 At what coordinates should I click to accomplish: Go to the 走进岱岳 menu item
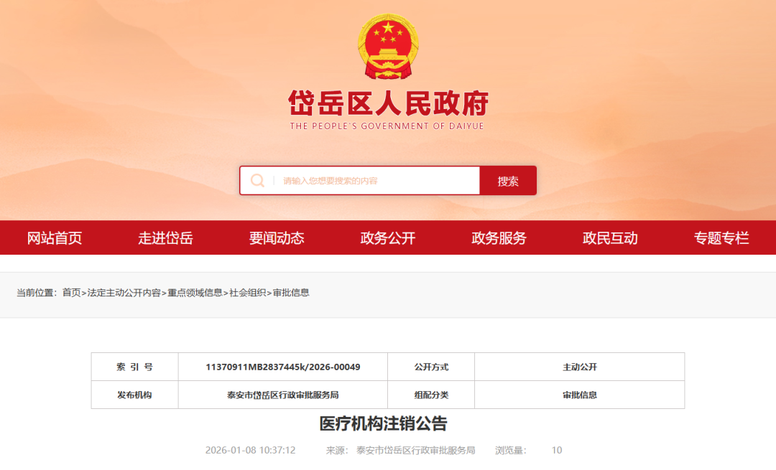(x=165, y=238)
